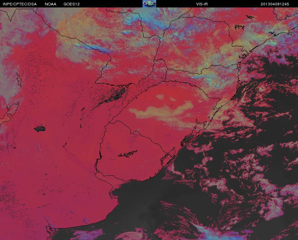298x240 pixels.
Task: Click the VIS-IR channel label
Action: (x=202, y=4)
